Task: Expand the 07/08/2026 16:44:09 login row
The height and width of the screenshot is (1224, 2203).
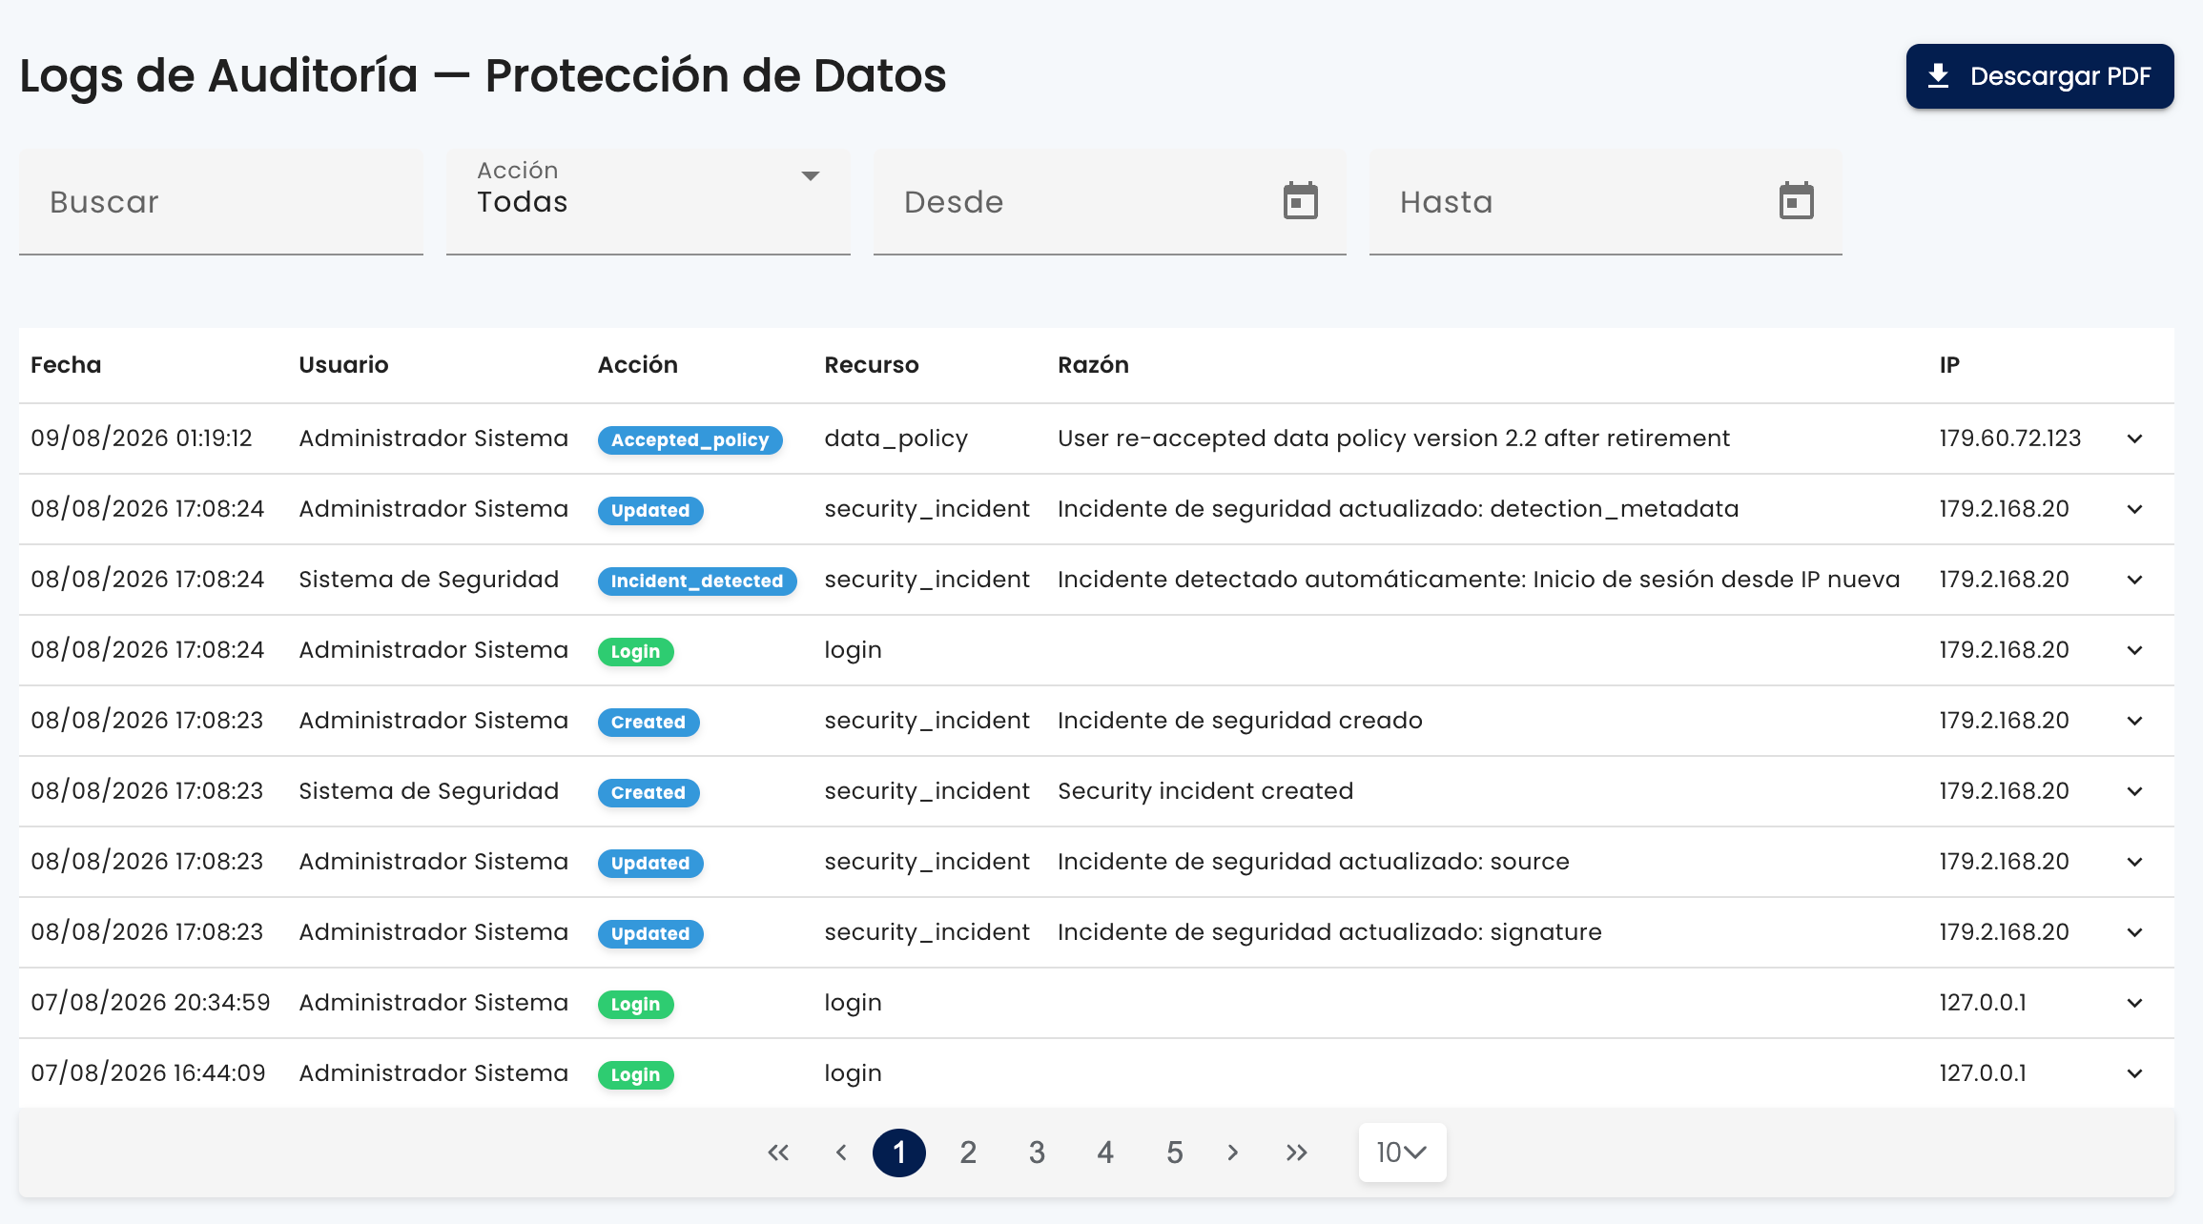Action: tap(2135, 1073)
